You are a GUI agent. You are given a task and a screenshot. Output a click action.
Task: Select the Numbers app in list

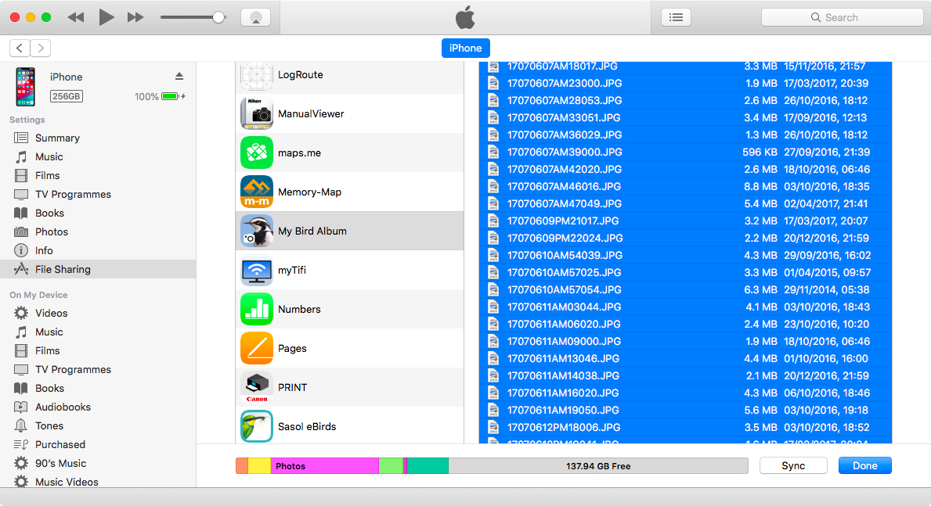point(299,309)
